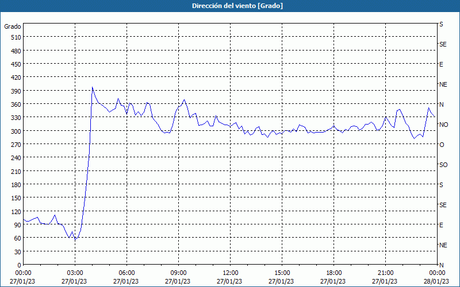The width and height of the screenshot is (460, 287).
Task: Select the 'SO' compass label on right axis
Action: [x=443, y=165]
